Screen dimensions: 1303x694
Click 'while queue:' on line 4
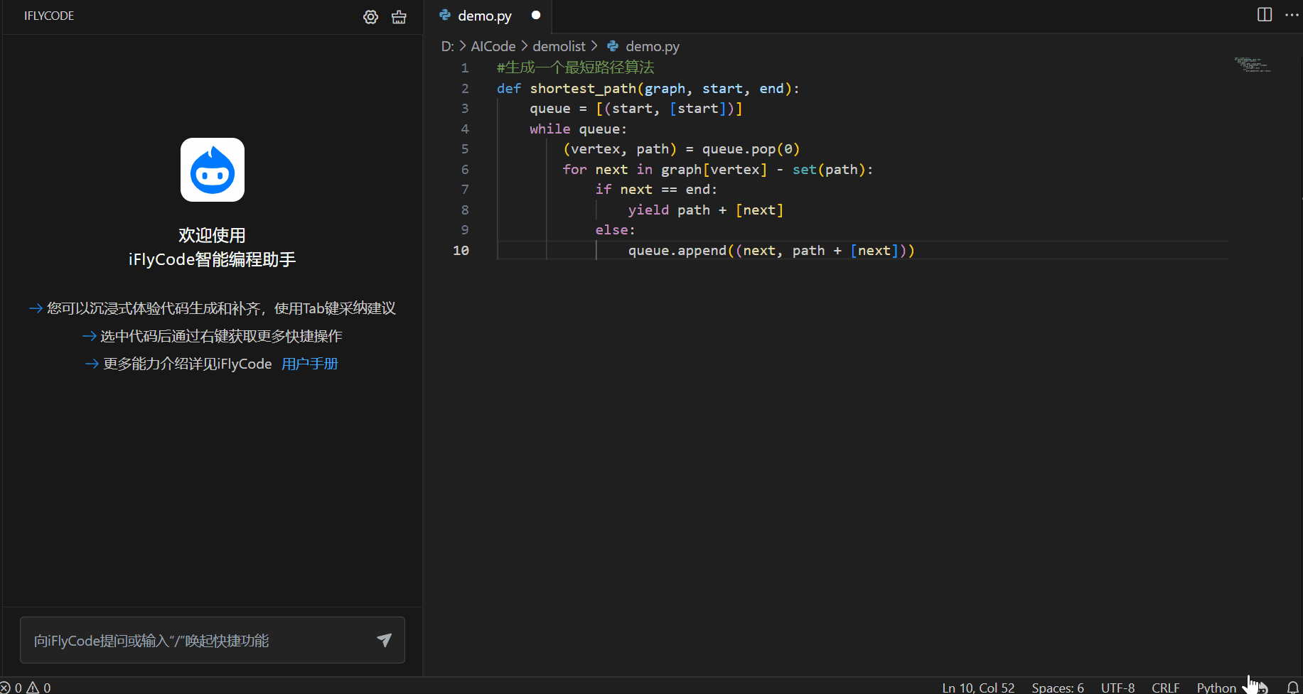click(579, 129)
